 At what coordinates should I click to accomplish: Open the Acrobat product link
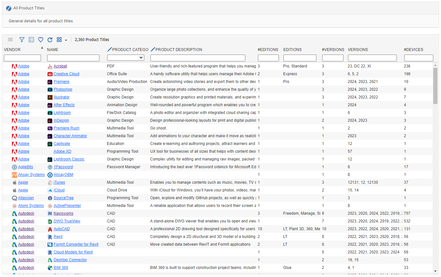(x=60, y=66)
